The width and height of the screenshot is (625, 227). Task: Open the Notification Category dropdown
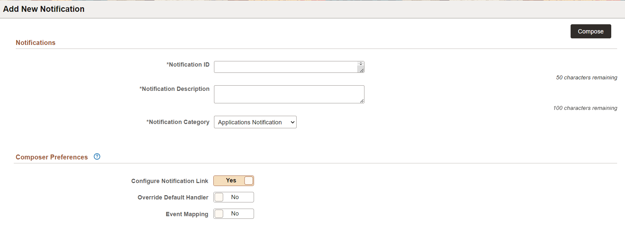tap(255, 122)
